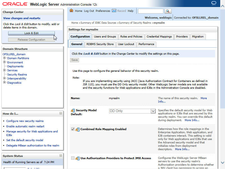Open Delegate MBean authorization to the realm link

point(33,146)
